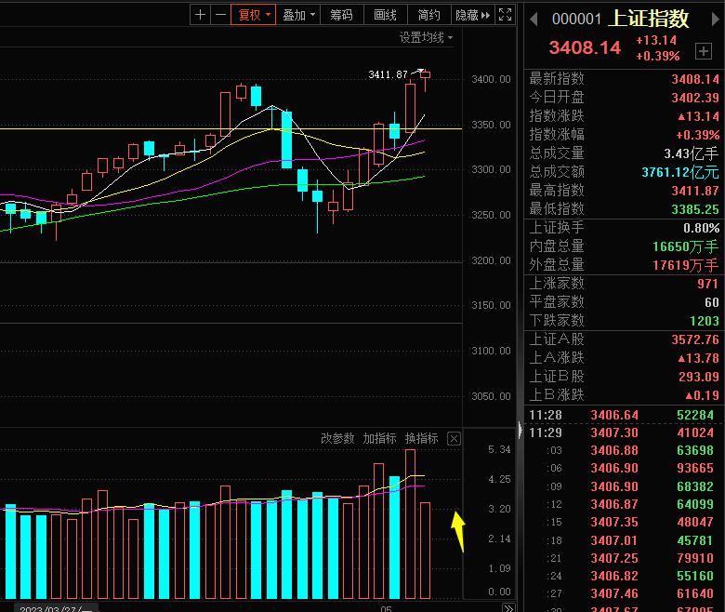This screenshot has width=725, height=612.
Task: Open the 叠加 overlay dropdown
Action: (298, 15)
